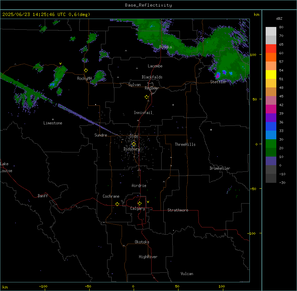The image size is (297, 291).
Task: Select the -50 tick on vertical axis
Action: (253, 189)
